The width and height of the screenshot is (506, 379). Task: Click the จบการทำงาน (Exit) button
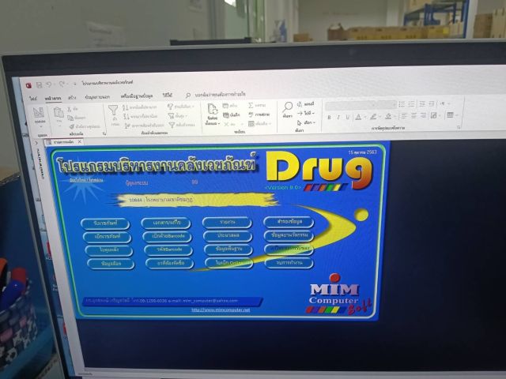pyautogui.click(x=289, y=263)
